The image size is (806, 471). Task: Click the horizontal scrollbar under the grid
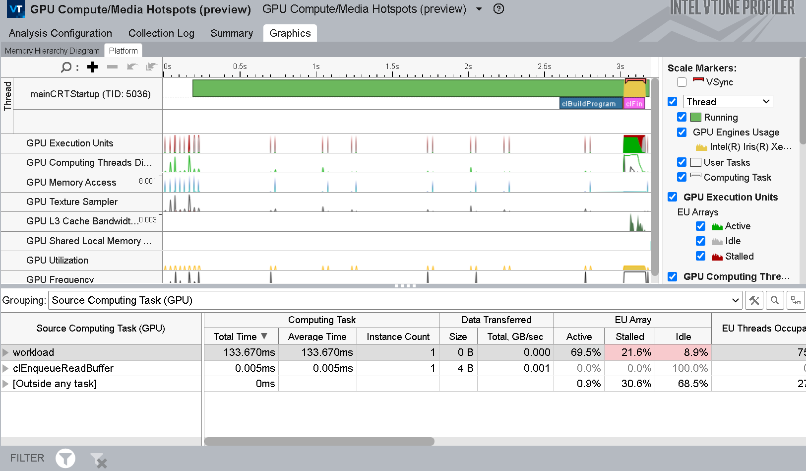pos(319,441)
